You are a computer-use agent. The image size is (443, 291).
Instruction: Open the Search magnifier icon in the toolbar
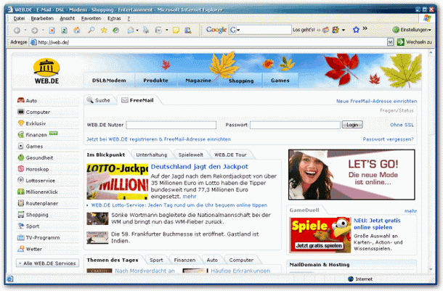click(x=91, y=30)
